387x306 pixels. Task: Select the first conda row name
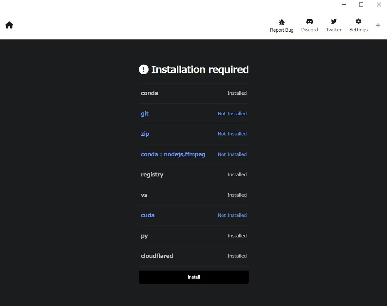click(x=149, y=93)
